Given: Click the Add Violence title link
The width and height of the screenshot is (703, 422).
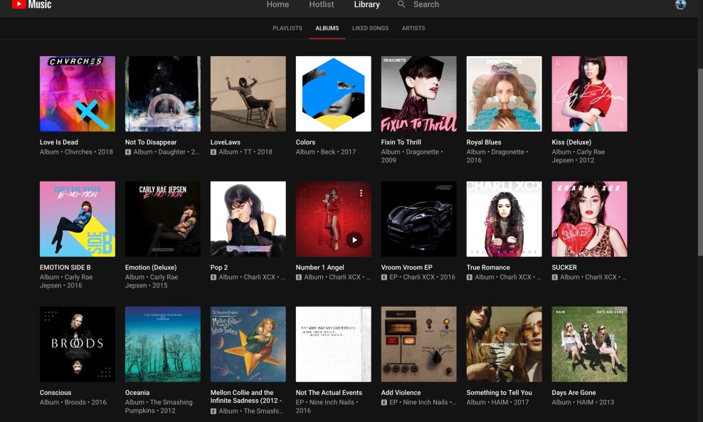Looking at the screenshot, I should [401, 392].
